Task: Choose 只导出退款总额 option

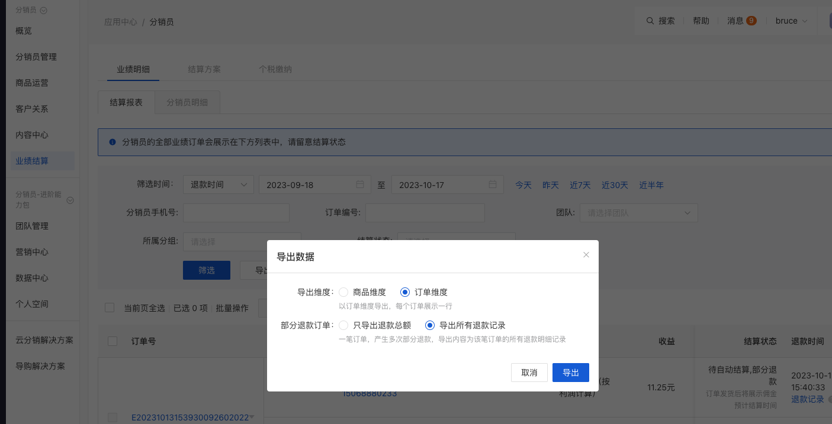Action: point(343,325)
